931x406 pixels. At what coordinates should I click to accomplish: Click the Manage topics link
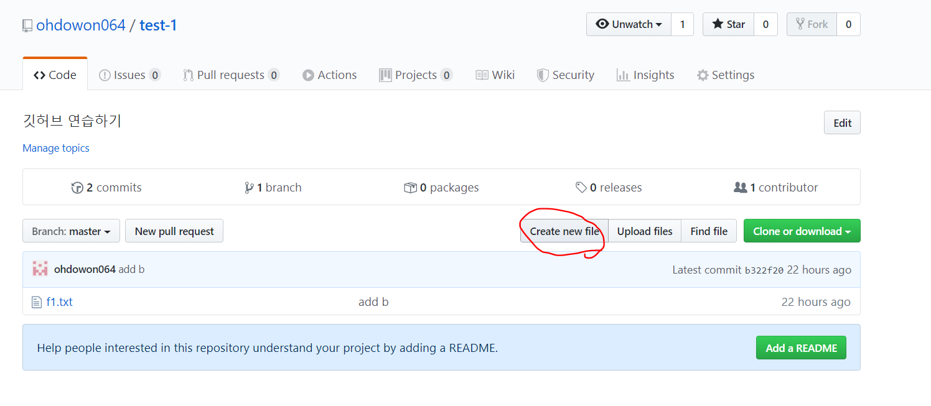coord(56,148)
